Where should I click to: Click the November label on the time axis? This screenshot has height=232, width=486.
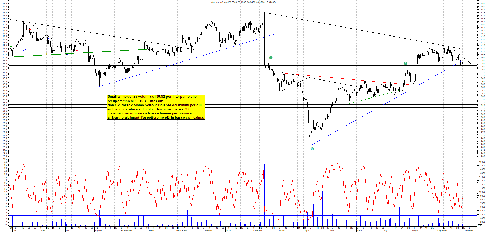(182, 231)
